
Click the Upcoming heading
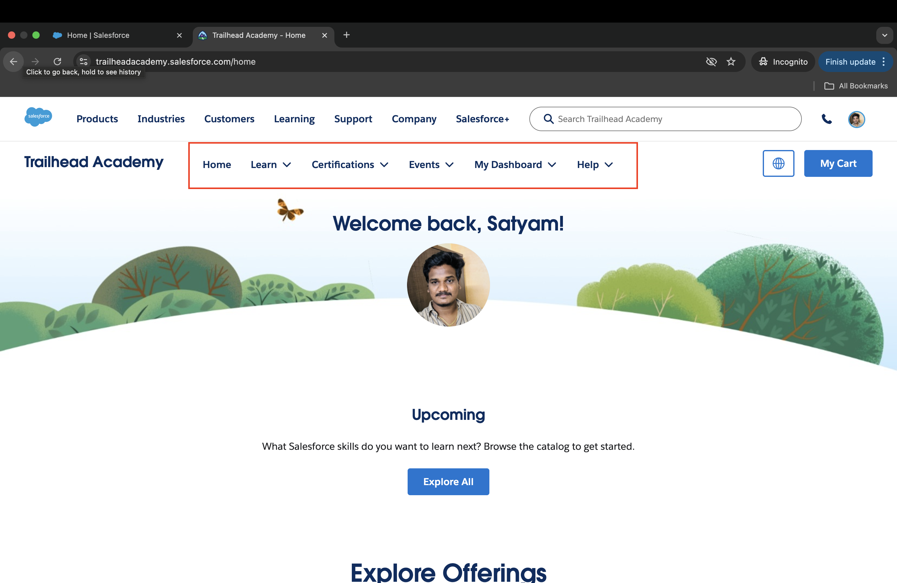(448, 415)
